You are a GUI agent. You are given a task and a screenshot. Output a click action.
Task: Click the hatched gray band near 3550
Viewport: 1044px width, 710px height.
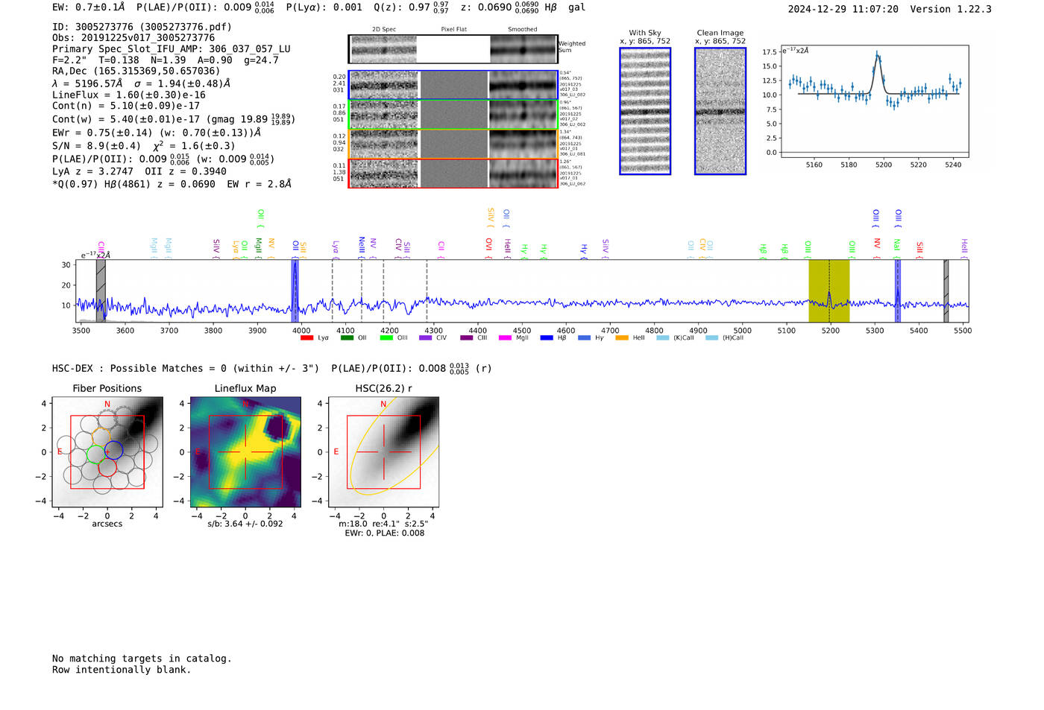(x=101, y=291)
